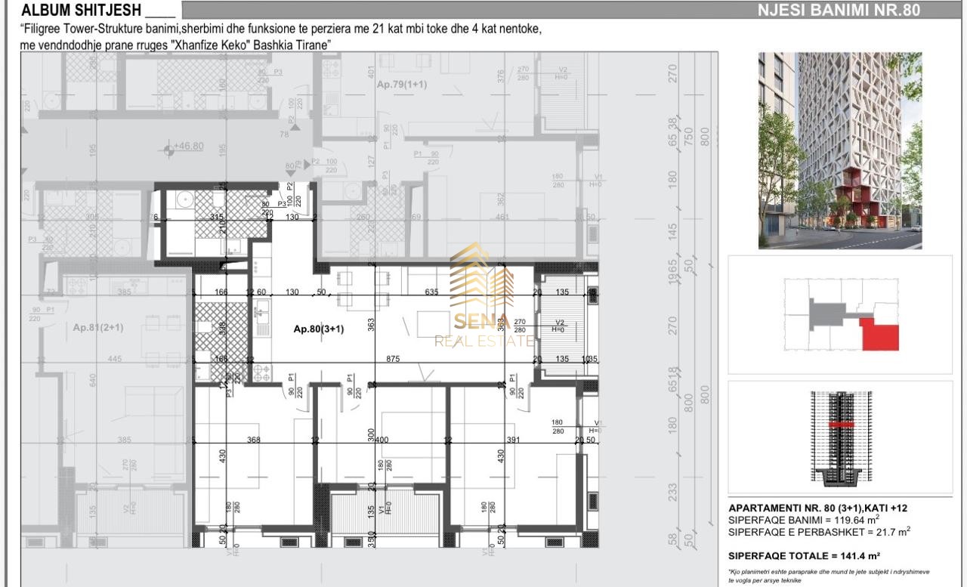967x587 pixels.
Task: Select the Ap.80(3+1) apartment label
Action: (x=319, y=329)
